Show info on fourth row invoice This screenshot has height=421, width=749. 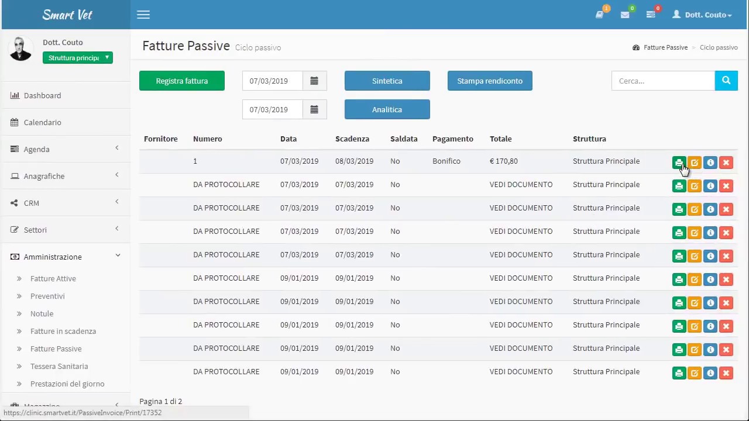click(710, 233)
